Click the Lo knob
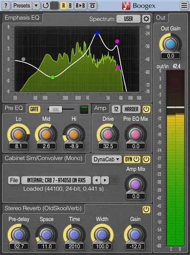The width and height of the screenshot is (190, 255). point(19,134)
